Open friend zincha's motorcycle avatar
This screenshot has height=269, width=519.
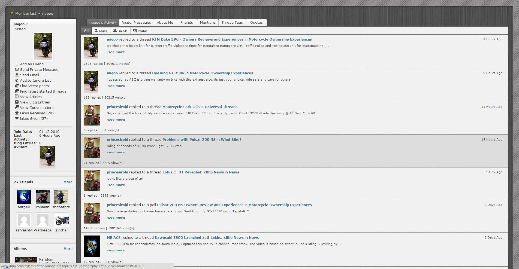tap(61, 220)
